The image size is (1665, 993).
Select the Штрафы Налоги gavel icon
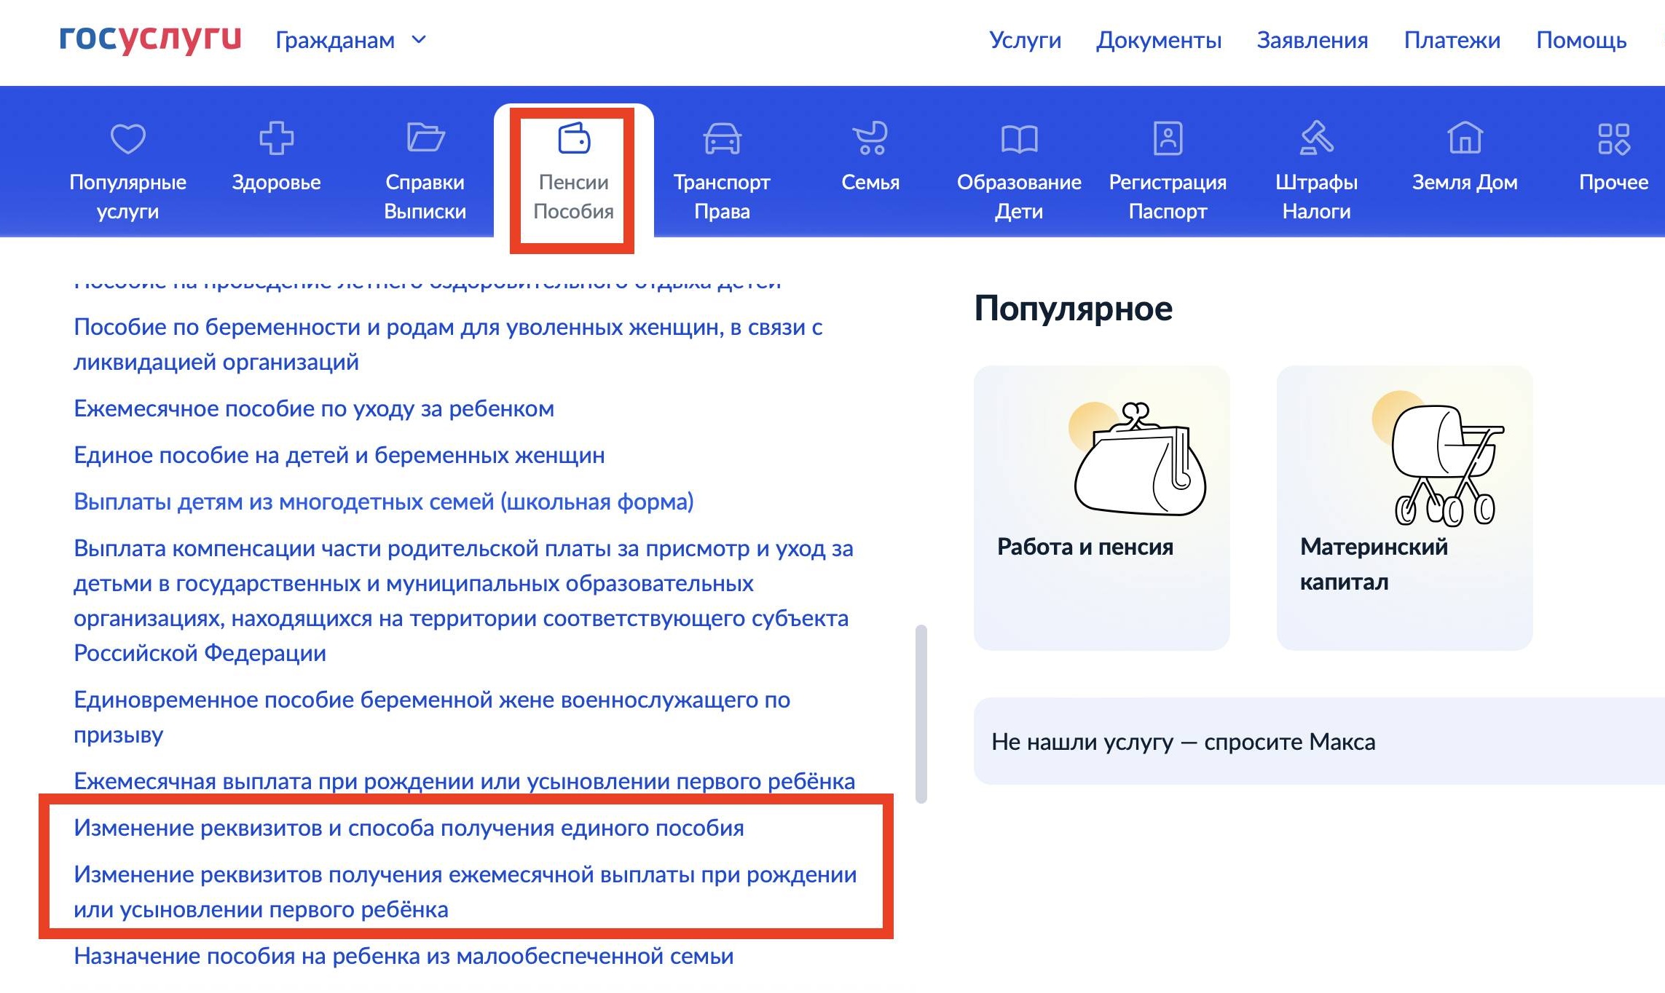coord(1315,138)
